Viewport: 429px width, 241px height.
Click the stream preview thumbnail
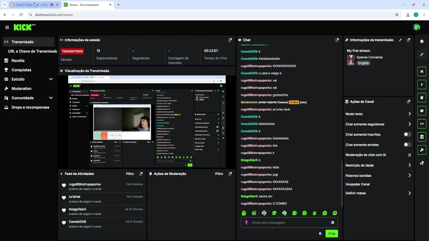pyautogui.click(x=147, y=122)
